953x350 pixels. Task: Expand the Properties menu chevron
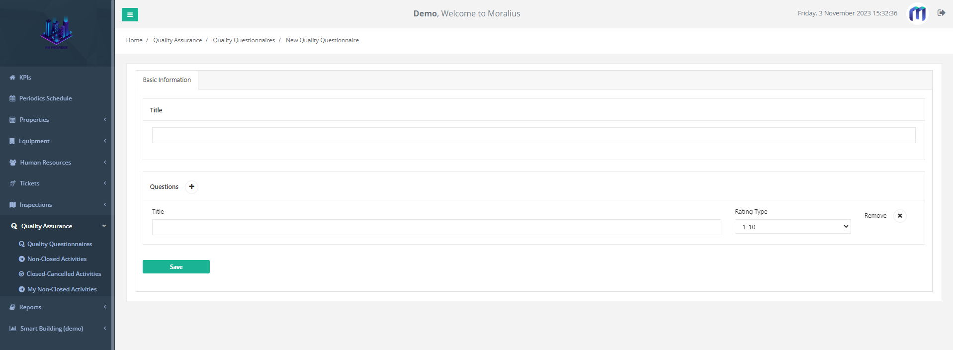tap(105, 119)
